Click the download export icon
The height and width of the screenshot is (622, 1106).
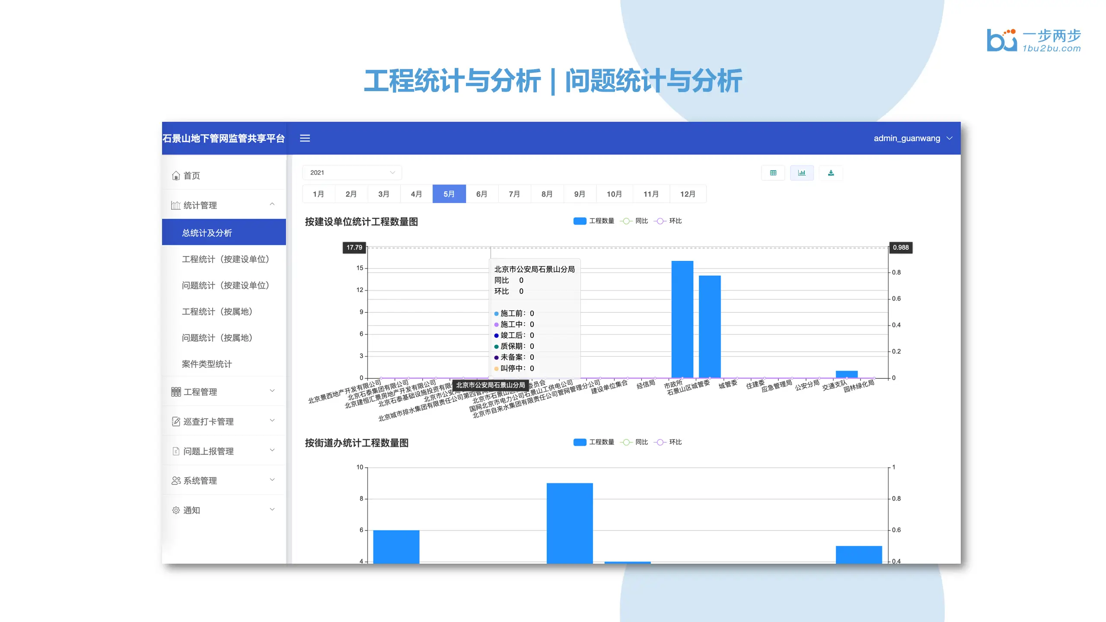(x=830, y=173)
